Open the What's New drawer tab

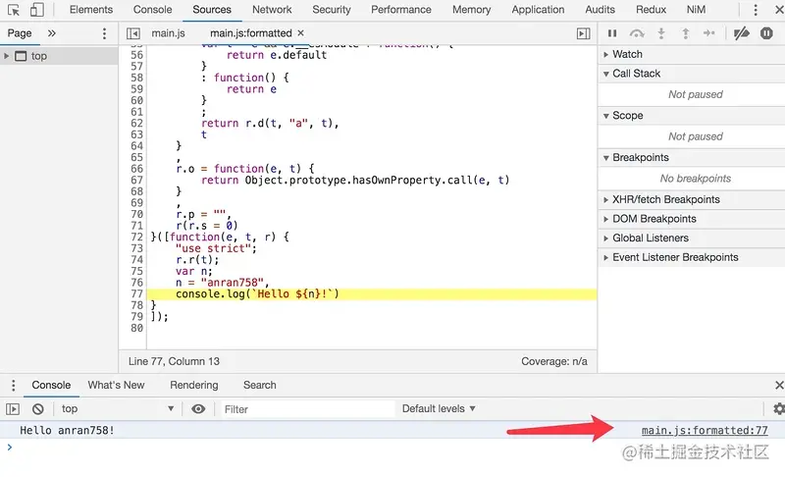pyautogui.click(x=116, y=385)
